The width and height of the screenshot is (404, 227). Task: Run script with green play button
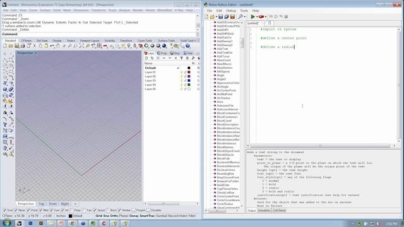[252, 17]
